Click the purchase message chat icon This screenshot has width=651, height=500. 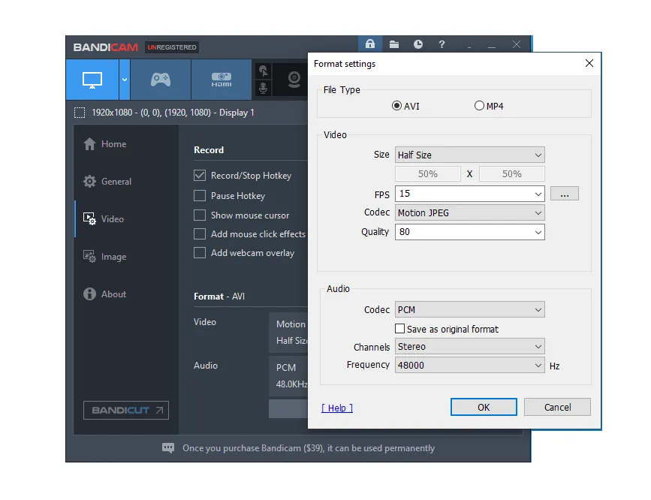click(168, 447)
